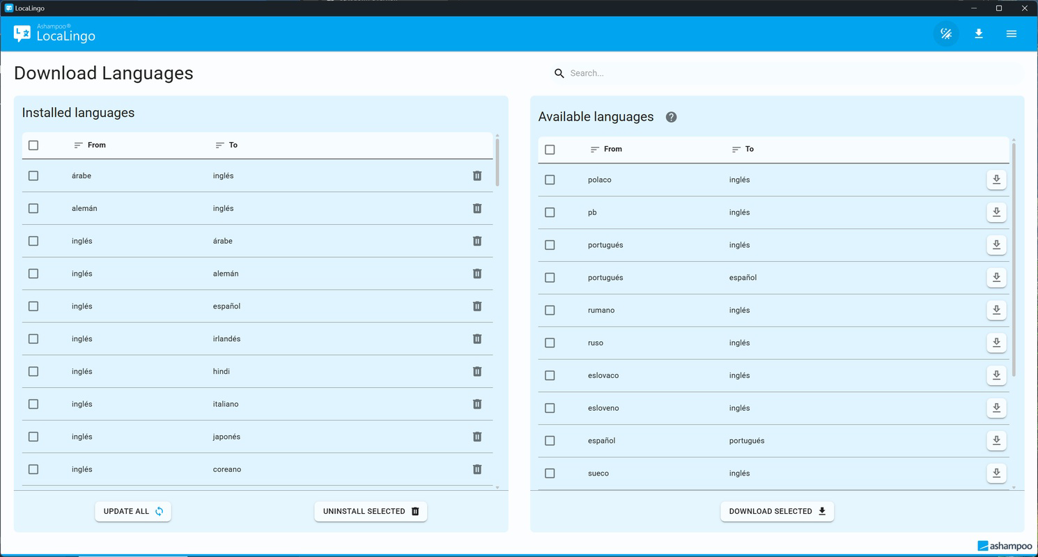Viewport: 1038px width, 557px height.
Task: Click the help icon beside Available languages
Action: pos(671,117)
